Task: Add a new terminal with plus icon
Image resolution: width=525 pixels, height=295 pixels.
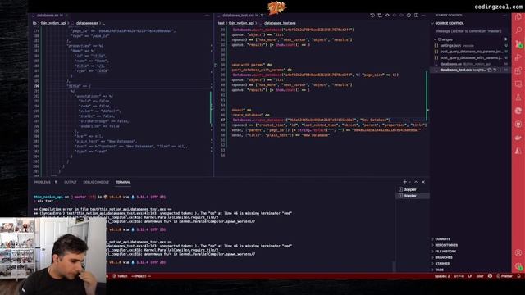Action: click(404, 182)
